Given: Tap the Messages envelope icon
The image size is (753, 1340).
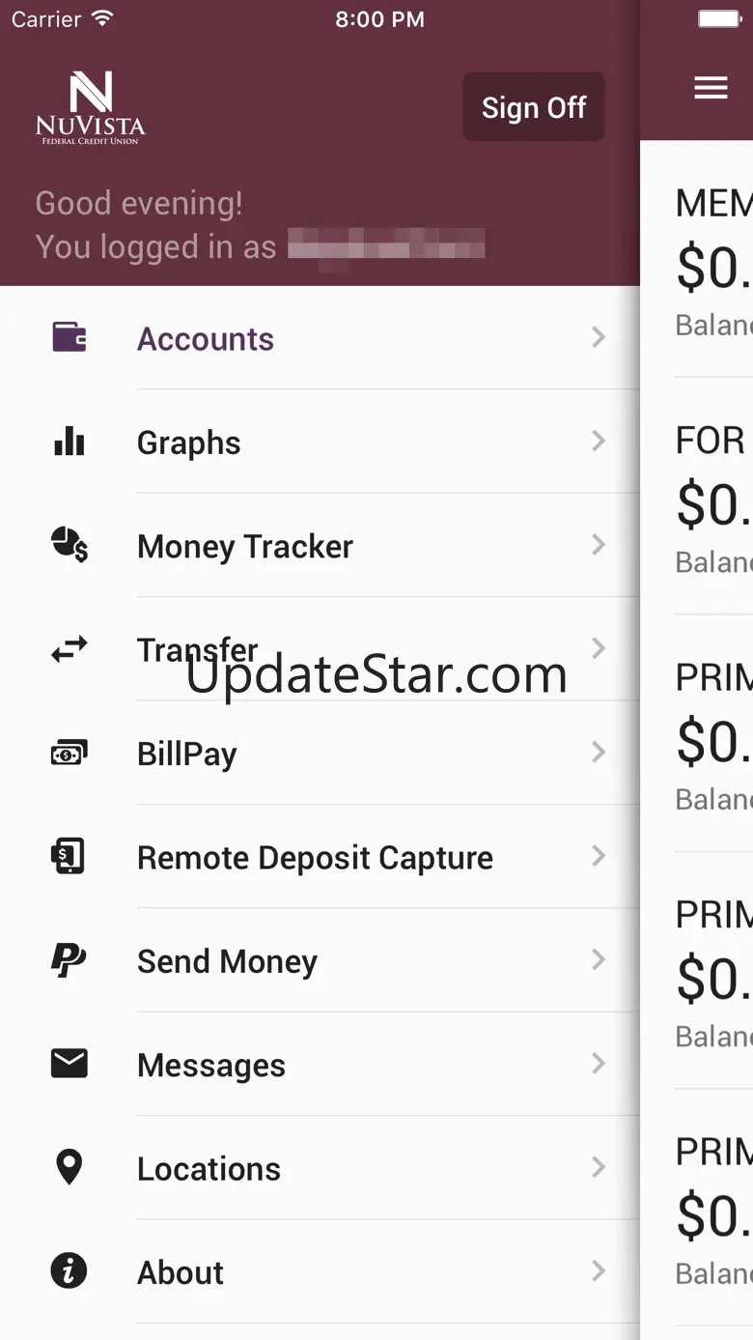Looking at the screenshot, I should [x=70, y=1064].
